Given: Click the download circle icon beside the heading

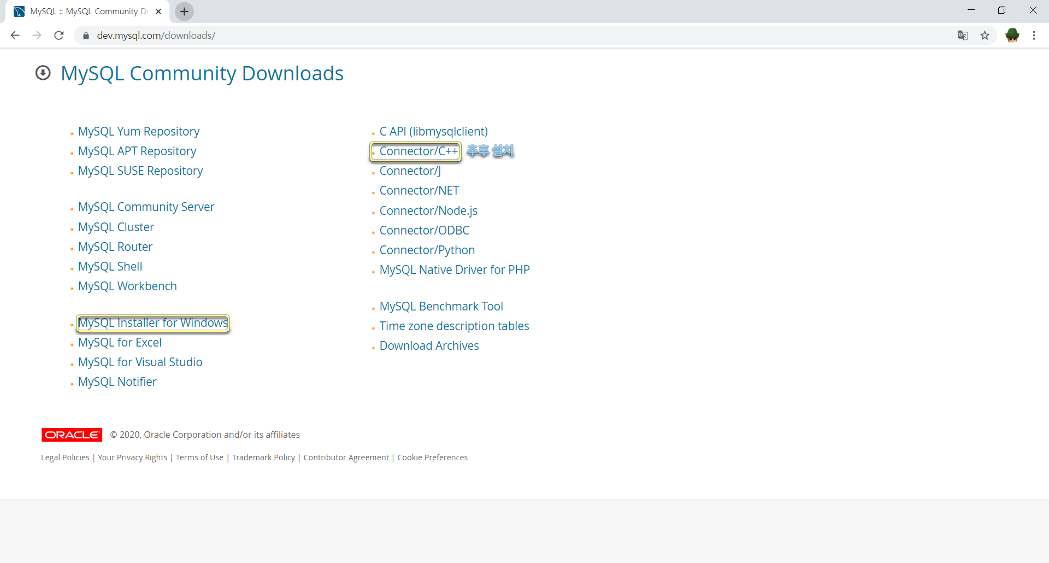Looking at the screenshot, I should 43,73.
